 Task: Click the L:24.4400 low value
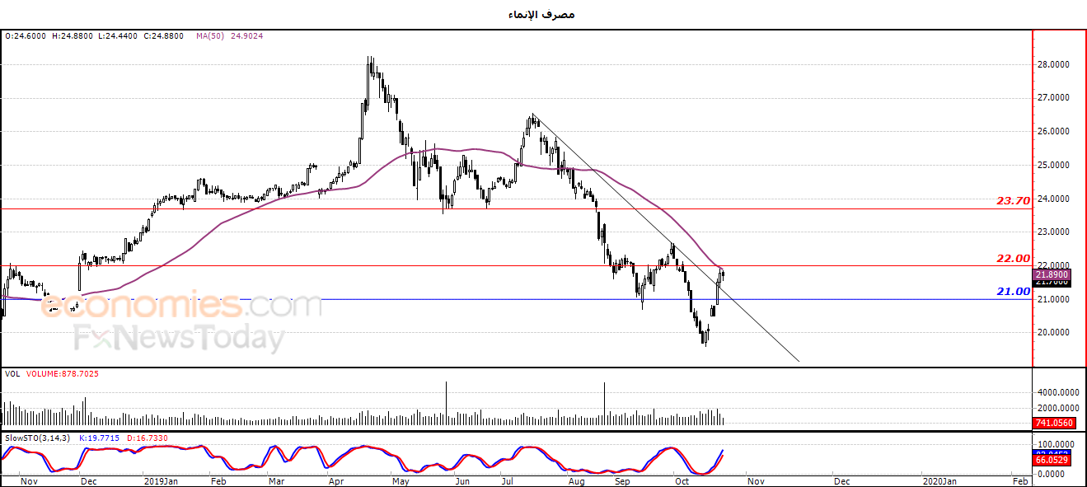pos(119,36)
